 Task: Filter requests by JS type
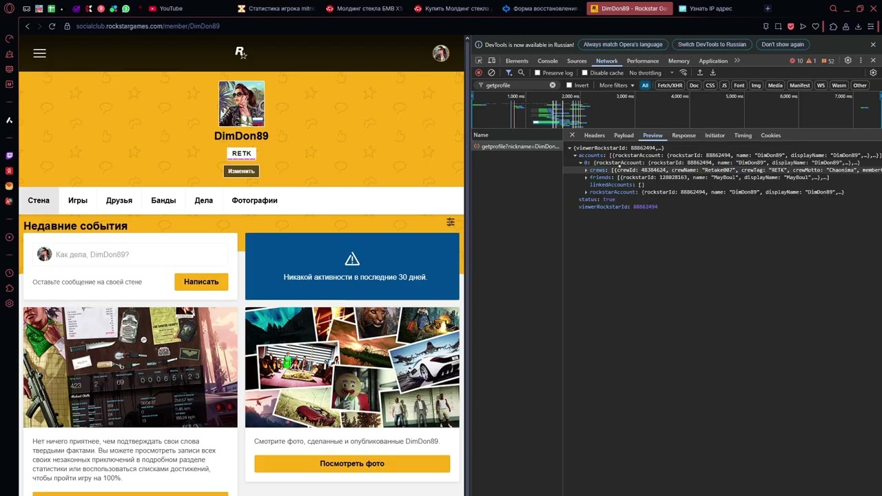pos(724,85)
